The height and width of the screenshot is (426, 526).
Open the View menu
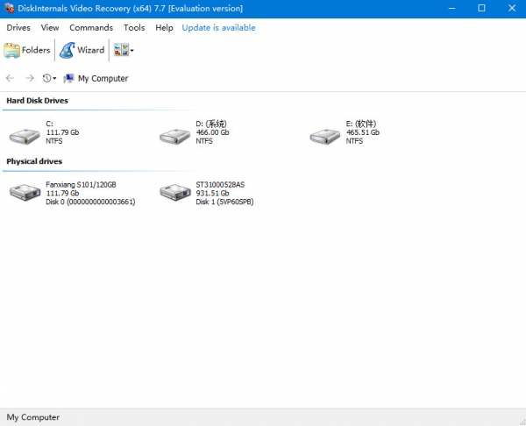pyautogui.click(x=50, y=28)
